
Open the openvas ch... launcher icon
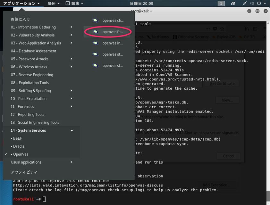tap(95, 20)
